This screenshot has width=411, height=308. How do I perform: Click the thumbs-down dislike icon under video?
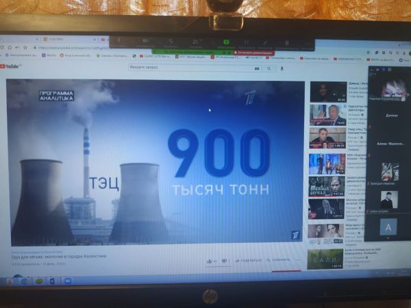click(x=225, y=261)
